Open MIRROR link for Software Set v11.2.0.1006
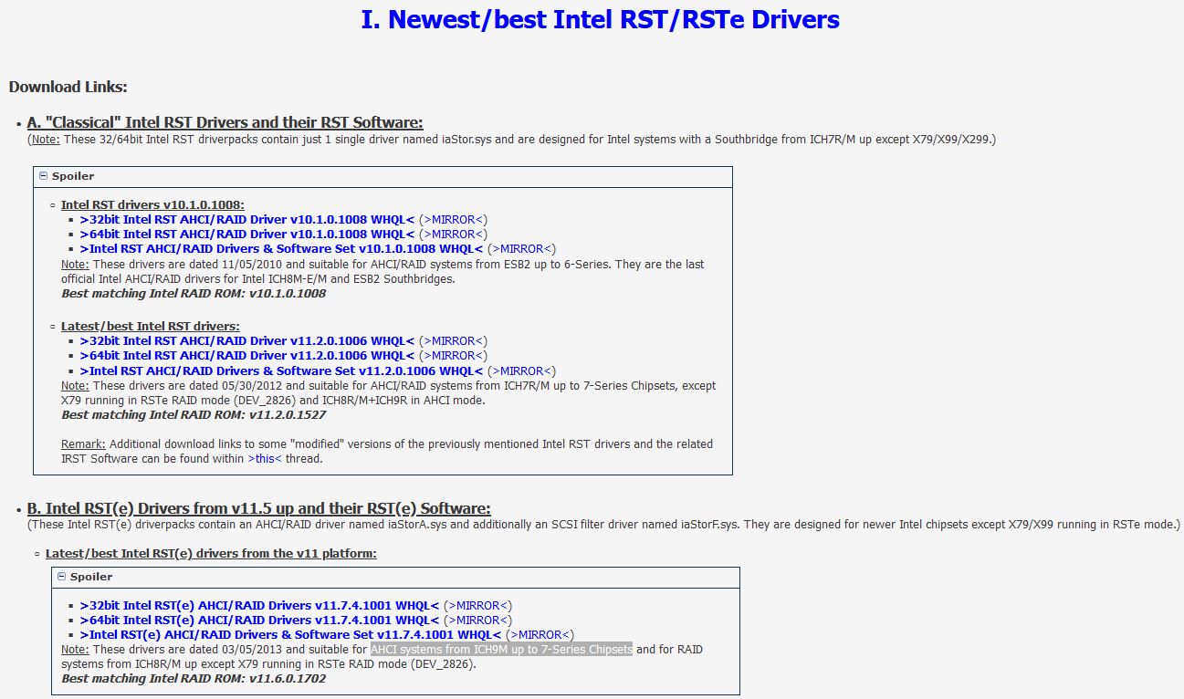 coord(522,371)
